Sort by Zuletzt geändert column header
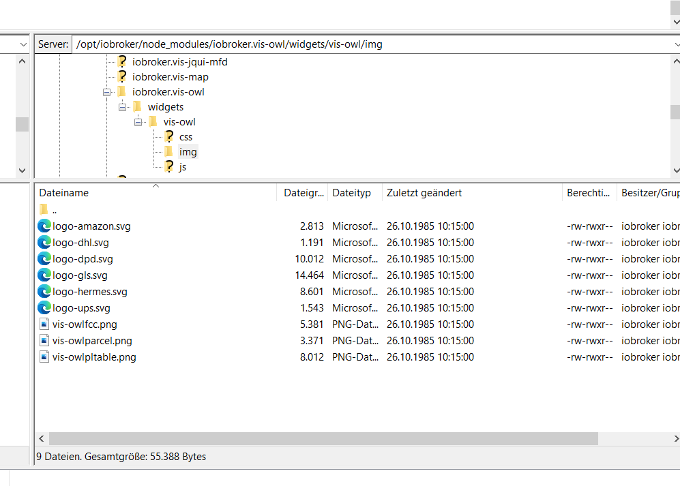The height and width of the screenshot is (486, 680). click(424, 193)
